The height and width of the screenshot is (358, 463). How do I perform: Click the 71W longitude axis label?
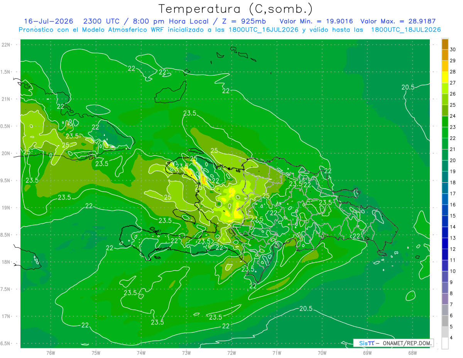click(277, 353)
